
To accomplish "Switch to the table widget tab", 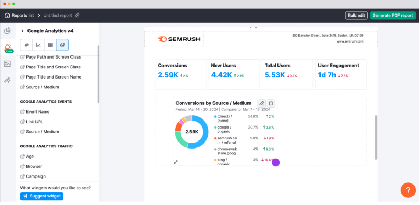I will click(x=51, y=45).
